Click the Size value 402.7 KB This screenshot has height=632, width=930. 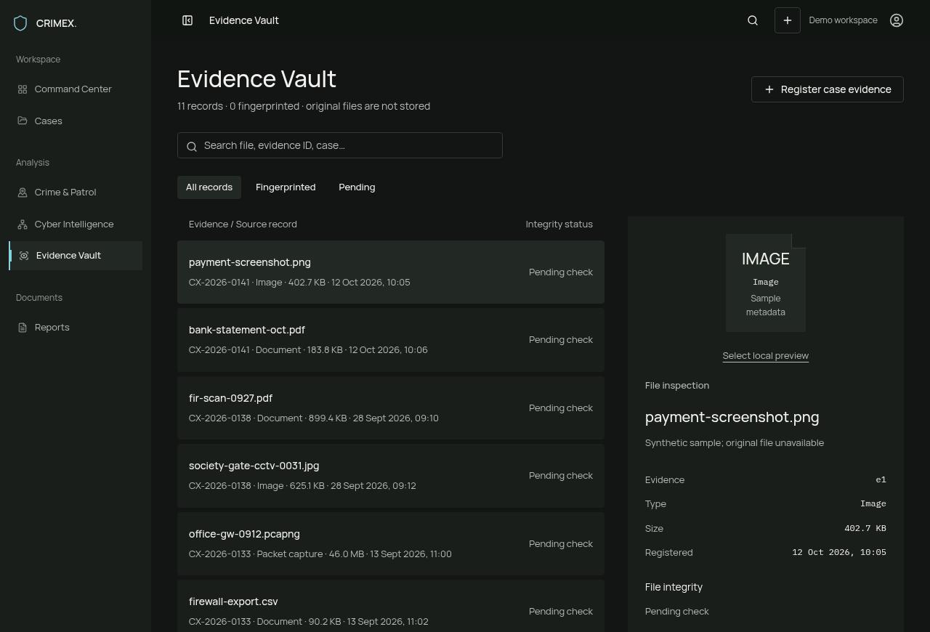(x=865, y=529)
